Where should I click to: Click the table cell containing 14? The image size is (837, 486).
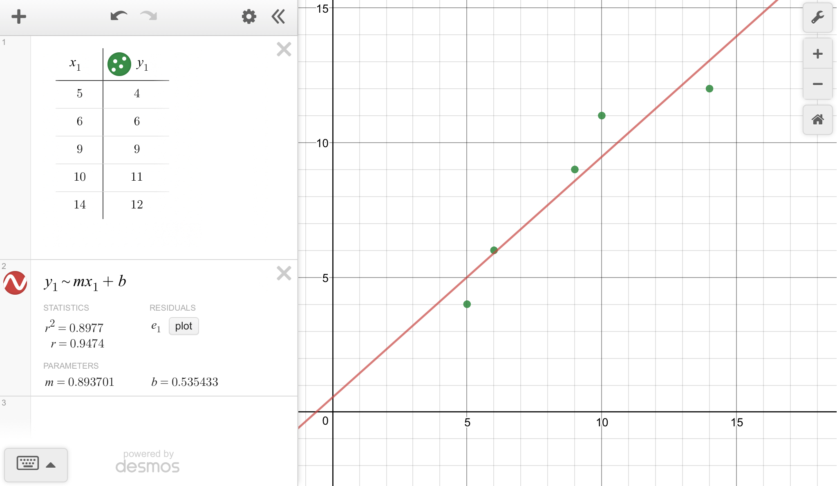80,205
